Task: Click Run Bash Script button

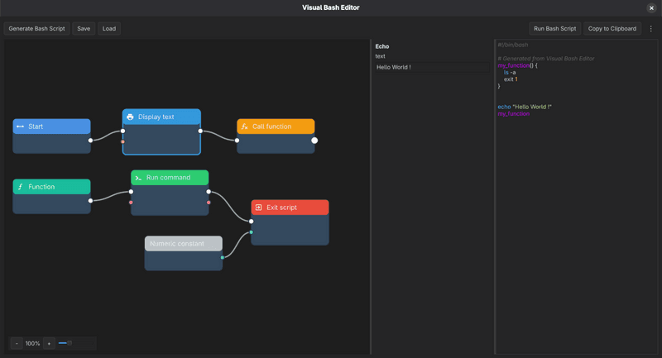Action: 554,29
